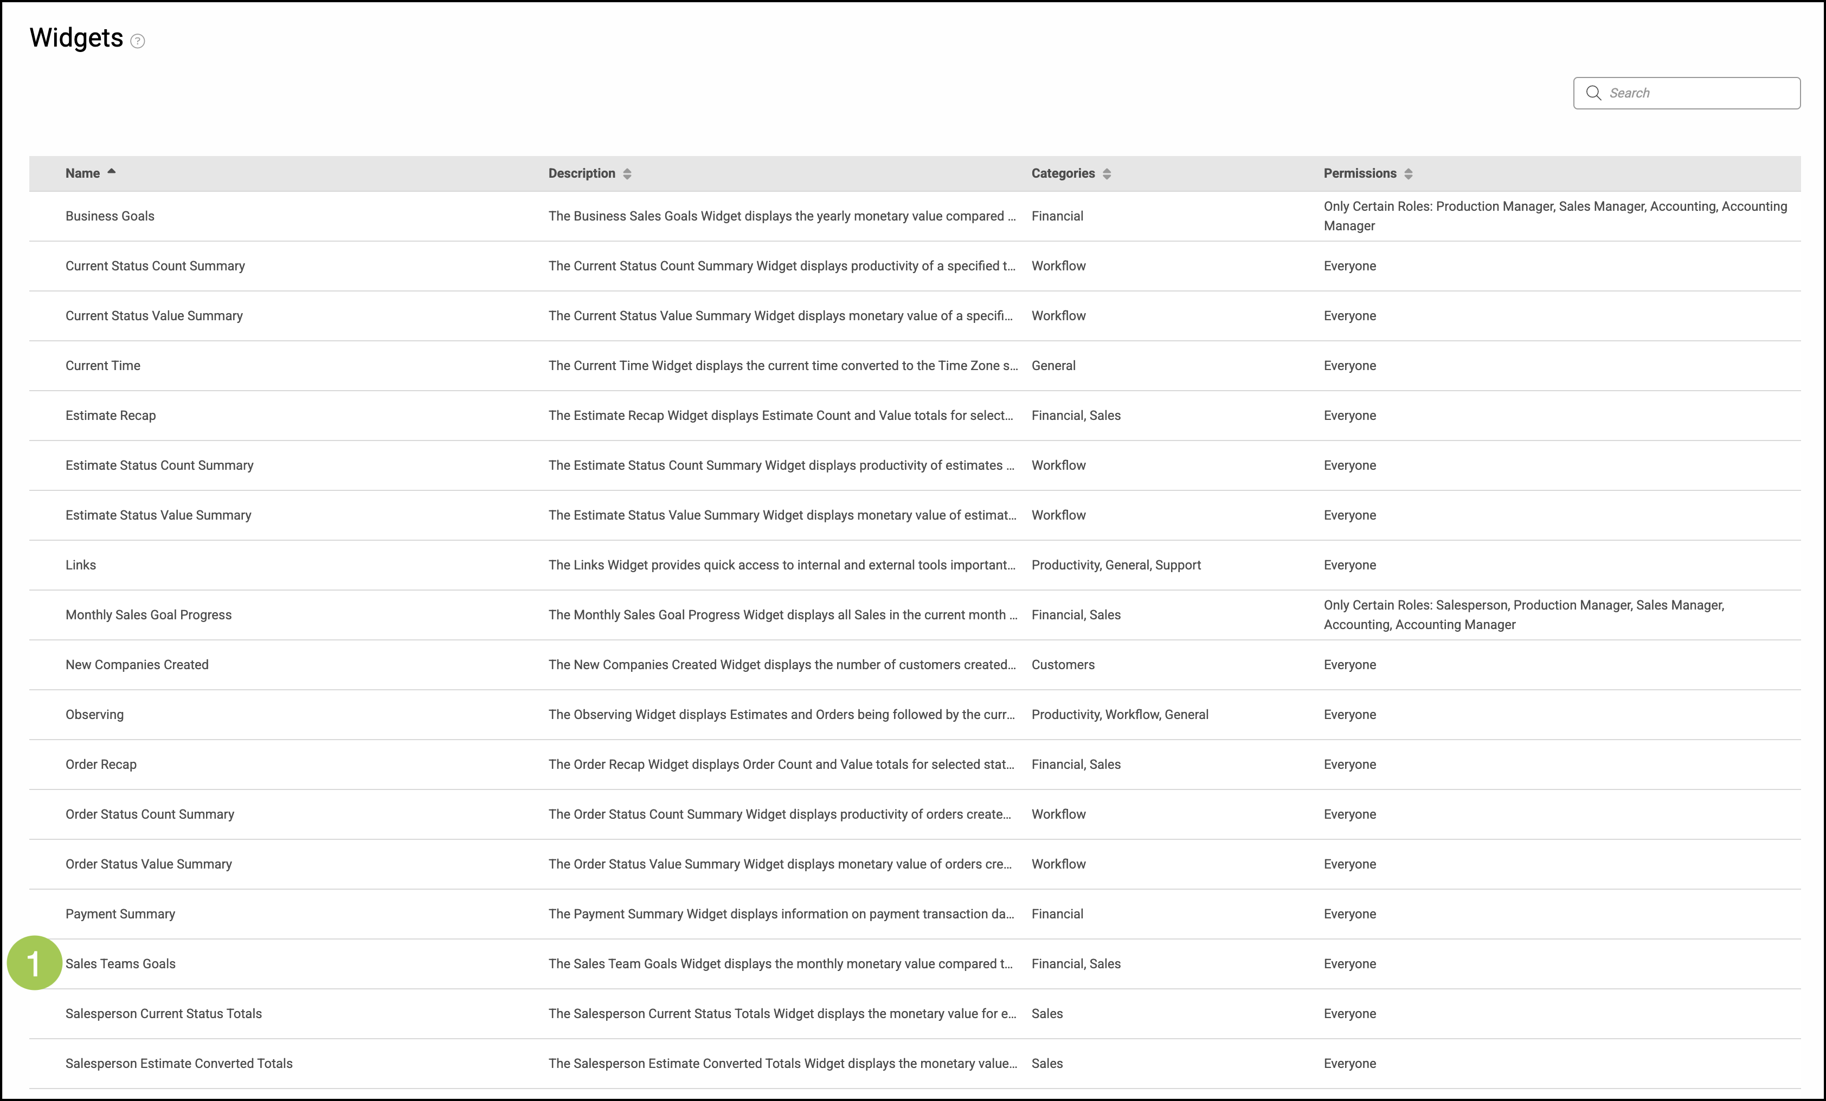Open the Links widget entry

(x=80, y=565)
